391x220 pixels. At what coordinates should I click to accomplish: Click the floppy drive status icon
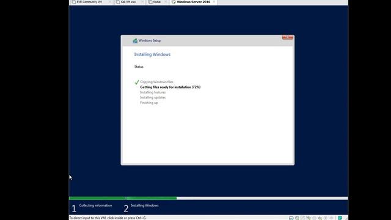click(x=303, y=218)
